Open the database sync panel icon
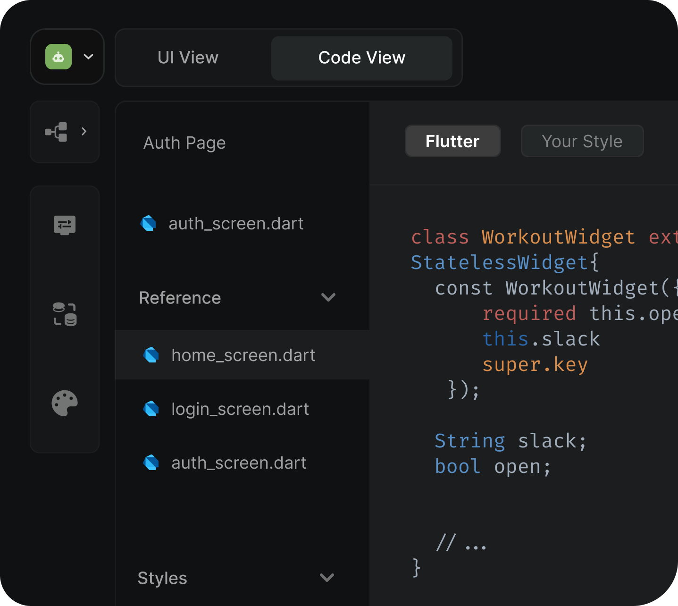Viewport: 678px width, 606px height. pos(65,314)
